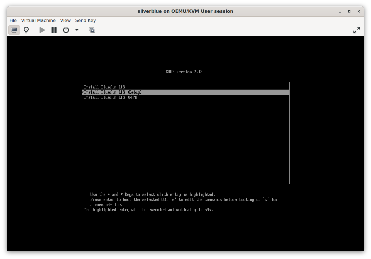Image resolution: width=371 pixels, height=259 pixels.
Task: Open the Virtual Machine menu
Action: [38, 20]
